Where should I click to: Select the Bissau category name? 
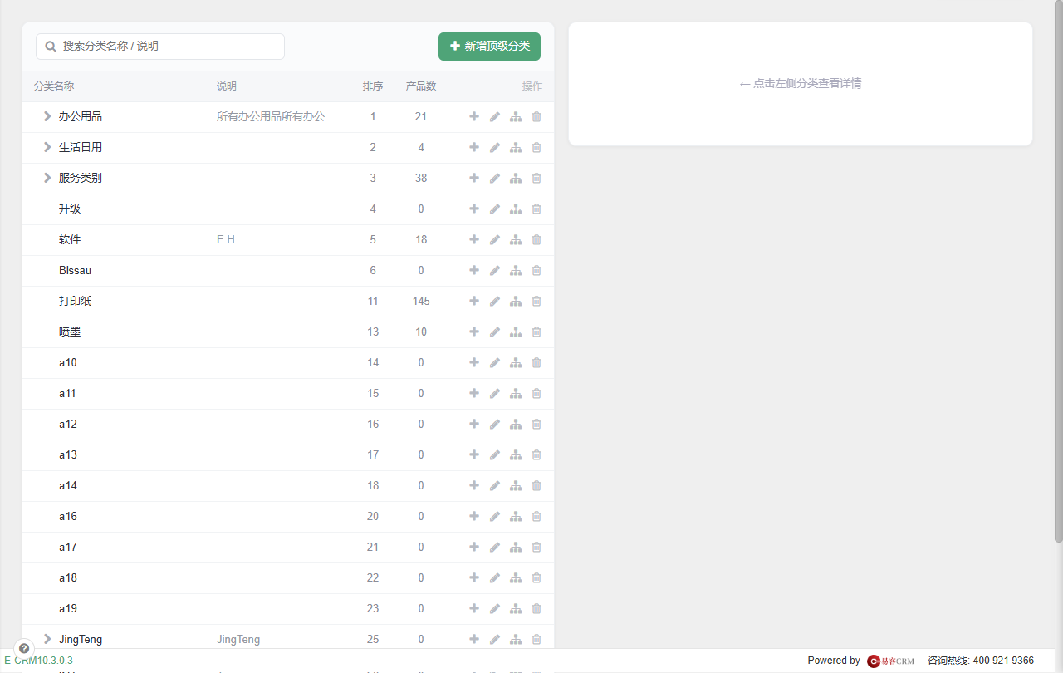click(x=76, y=270)
